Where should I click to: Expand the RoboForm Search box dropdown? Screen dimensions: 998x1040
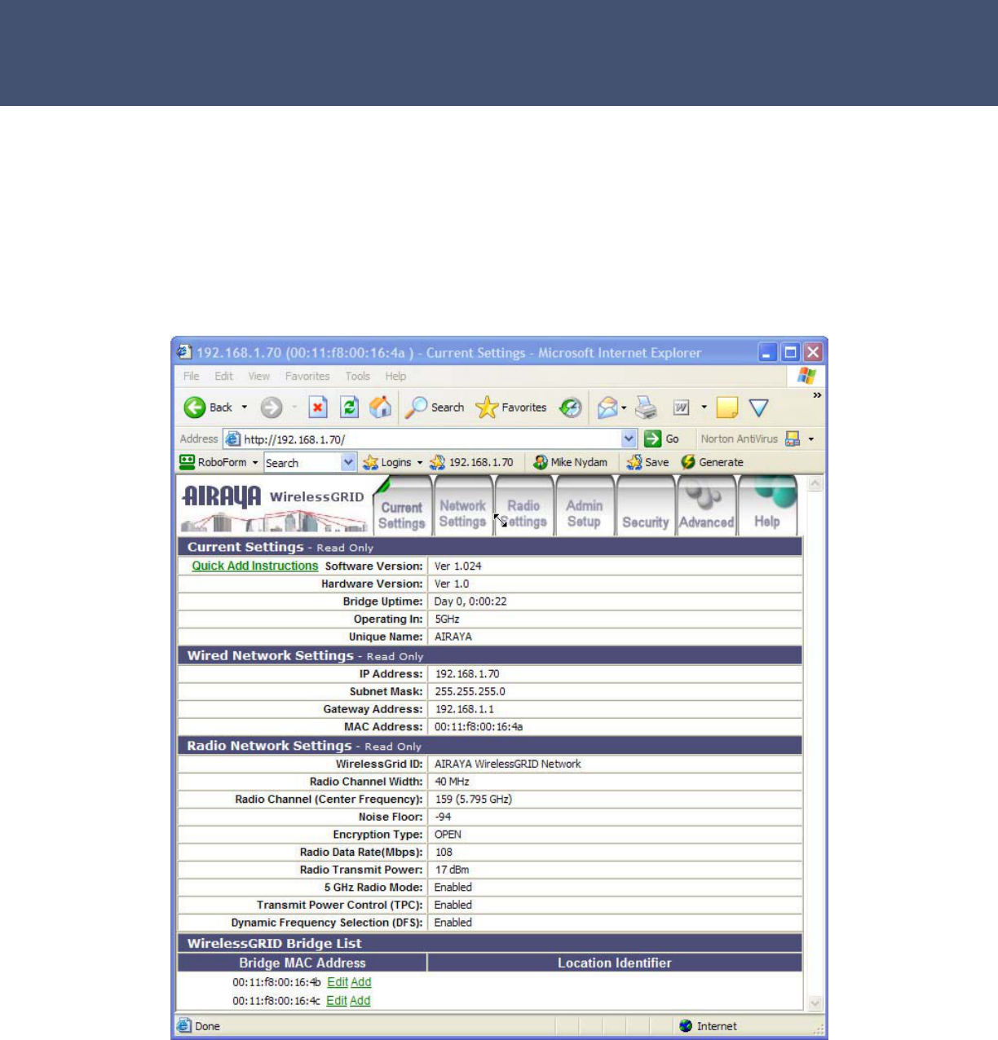349,462
